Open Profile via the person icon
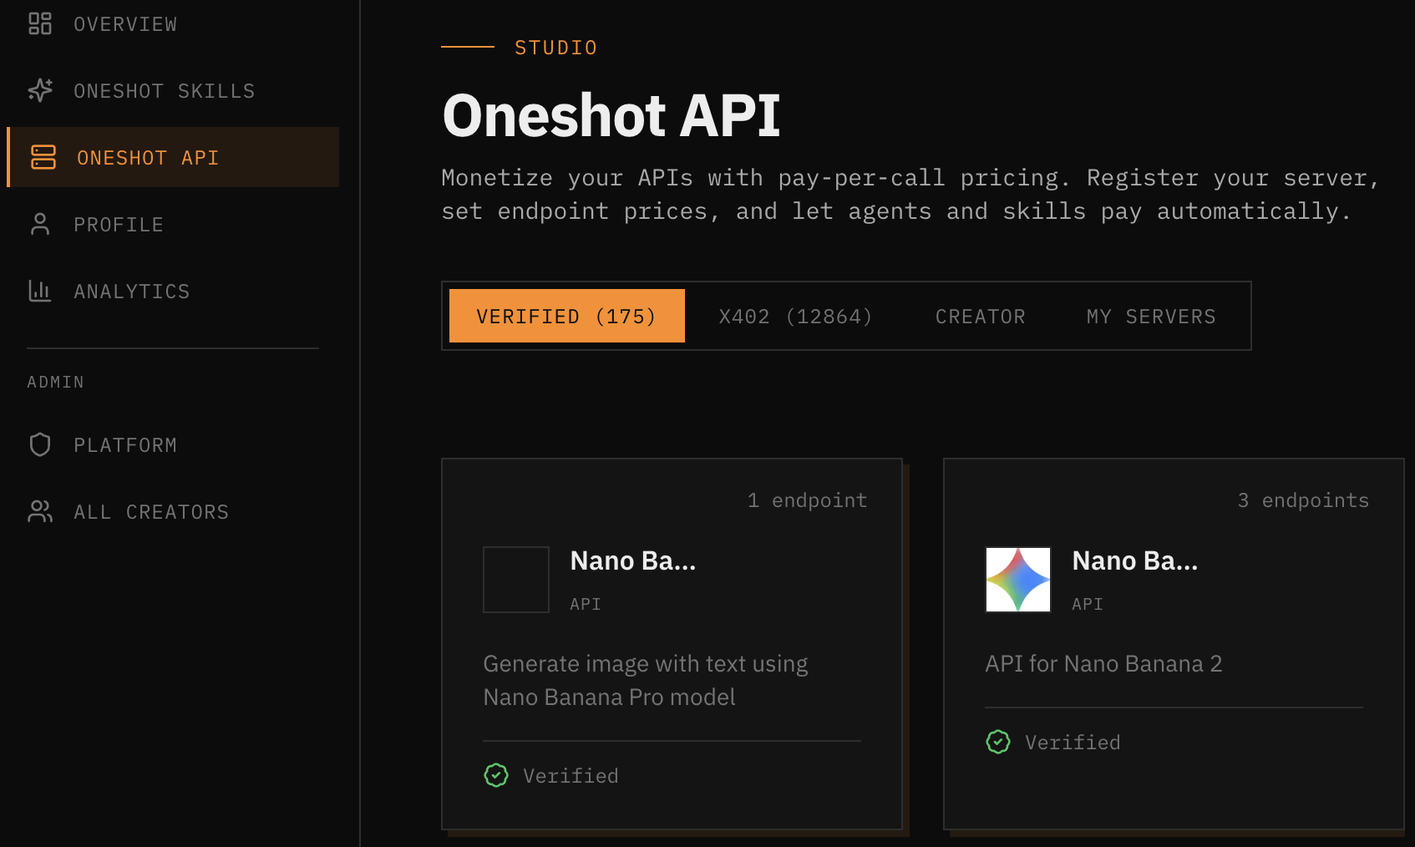The image size is (1415, 847). (39, 224)
